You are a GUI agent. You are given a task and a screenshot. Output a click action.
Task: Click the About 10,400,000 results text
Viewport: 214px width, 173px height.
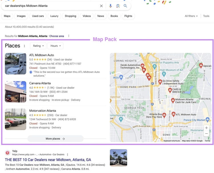coord(29,27)
